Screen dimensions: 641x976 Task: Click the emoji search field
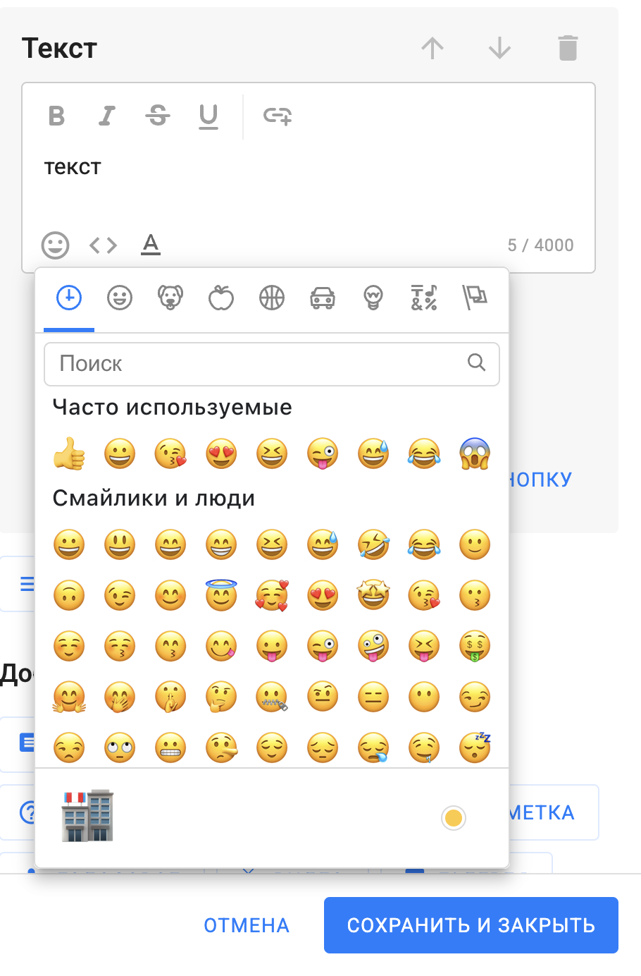[261, 364]
